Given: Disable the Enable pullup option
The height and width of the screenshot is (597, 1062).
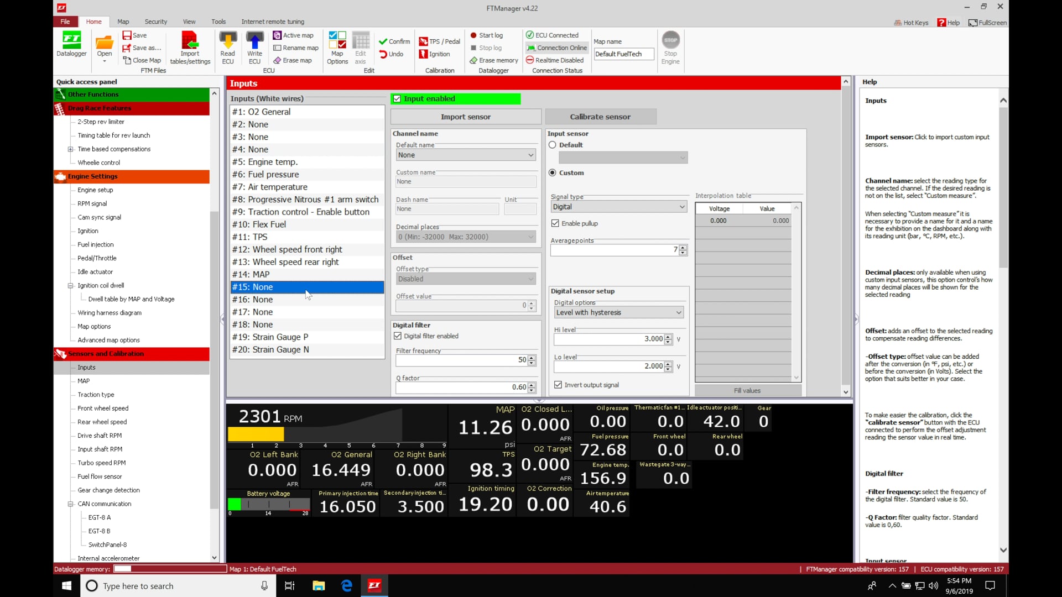Looking at the screenshot, I should [x=555, y=223].
